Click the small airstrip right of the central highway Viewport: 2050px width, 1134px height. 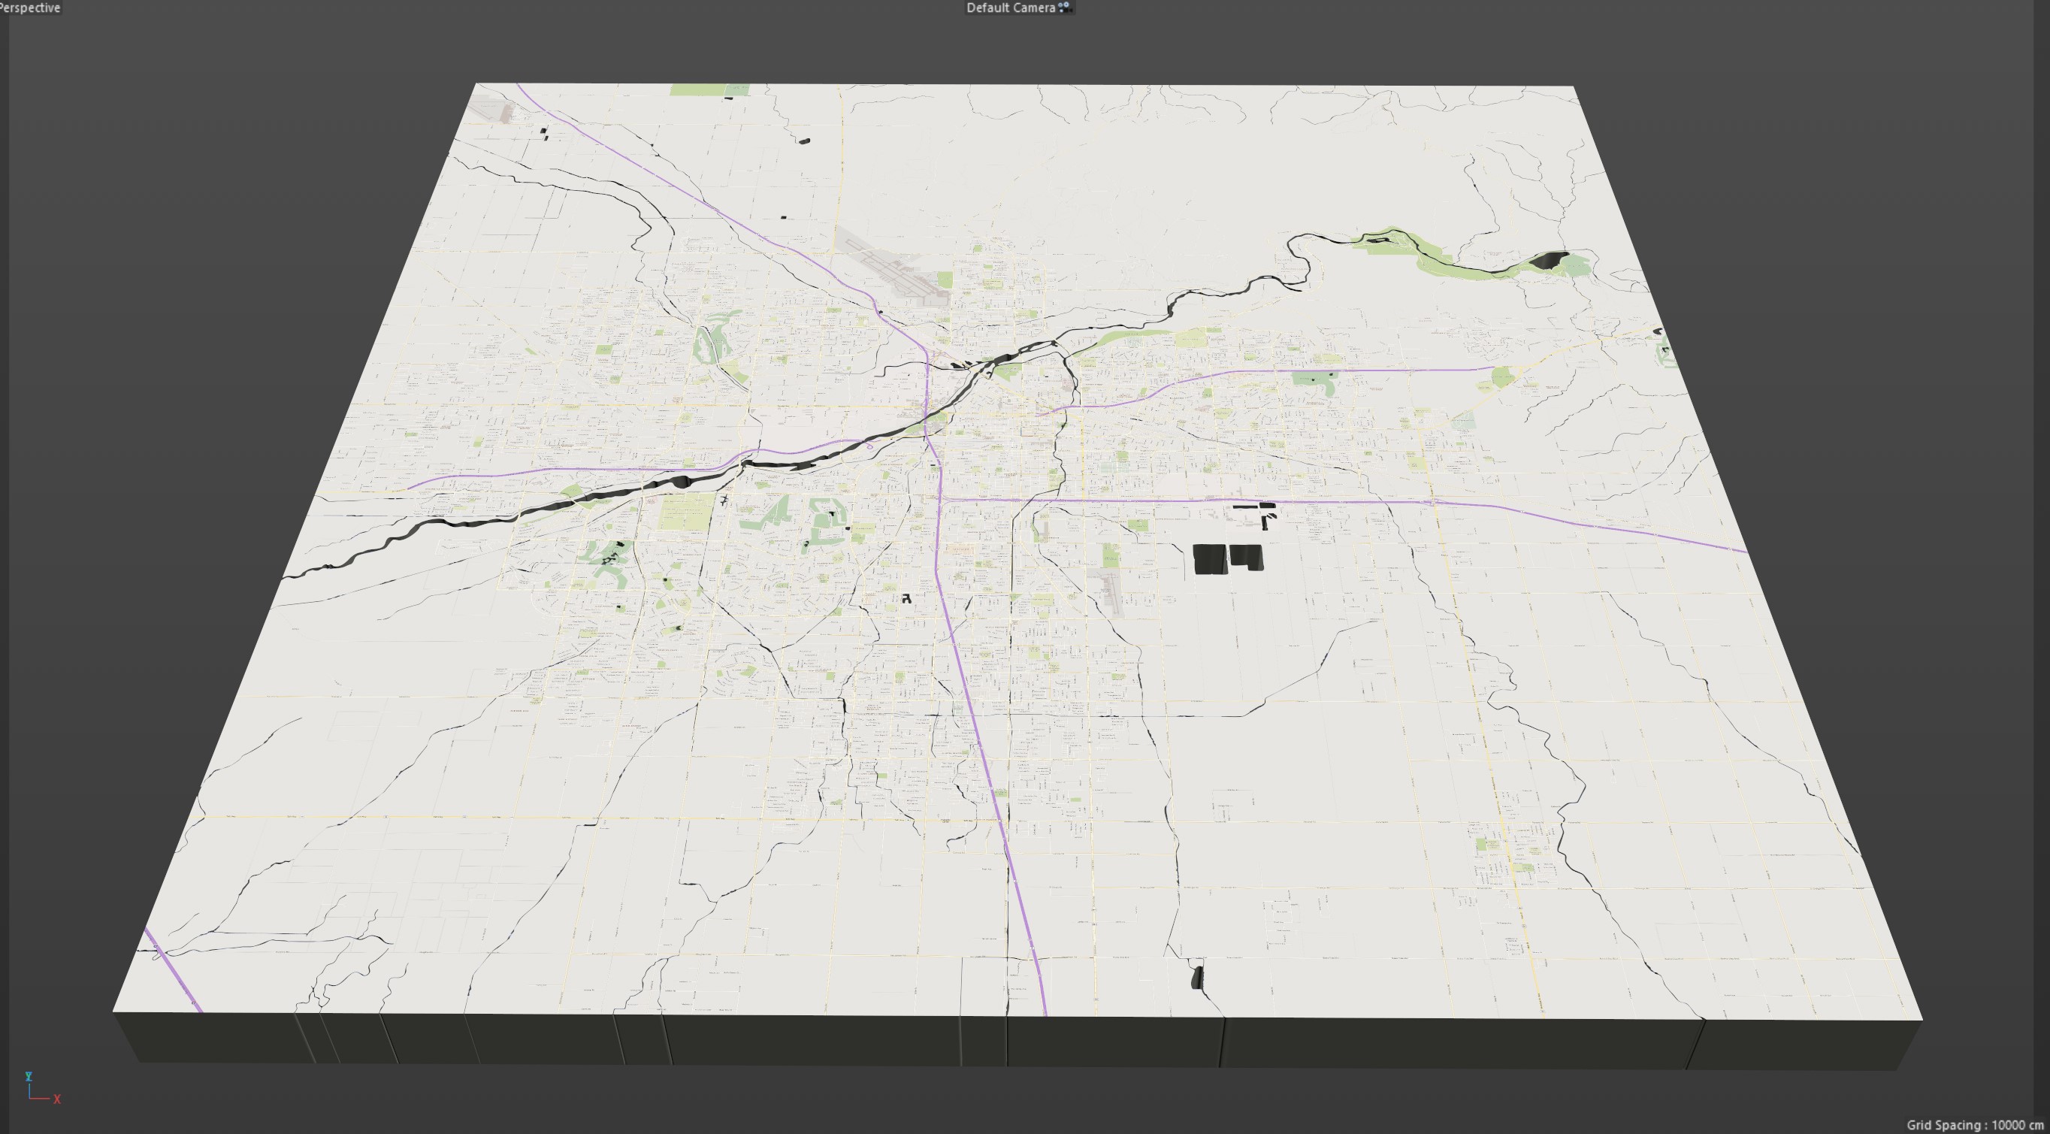1112,593
